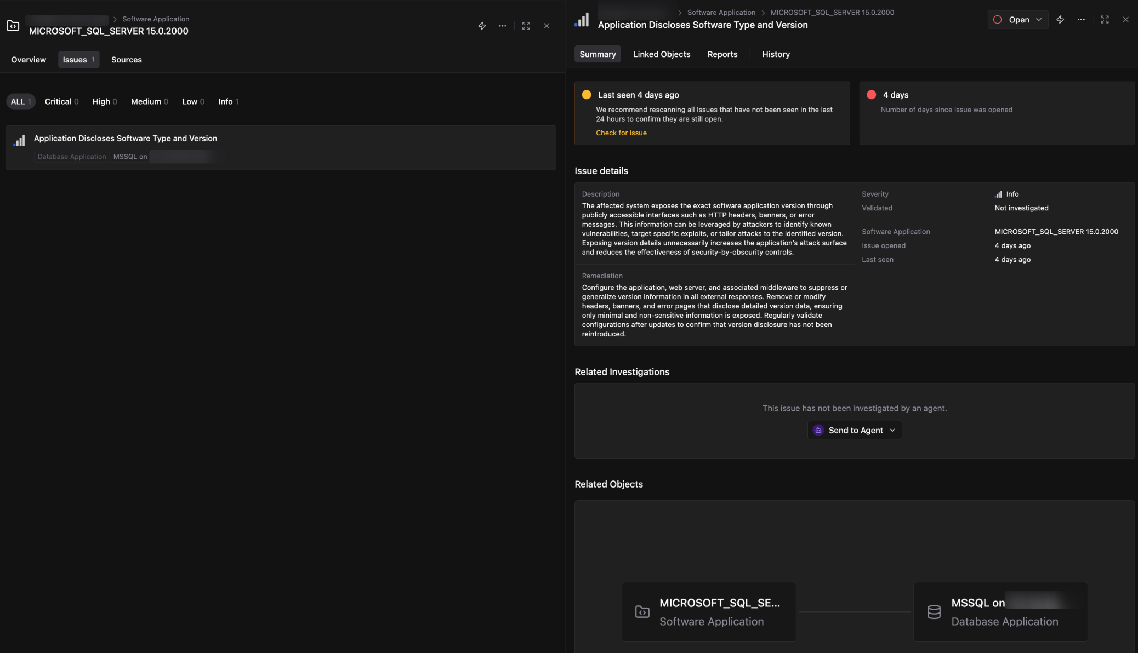Open the three-dot menu in issue panel header
Viewport: 1138px width, 653px height.
point(1081,20)
